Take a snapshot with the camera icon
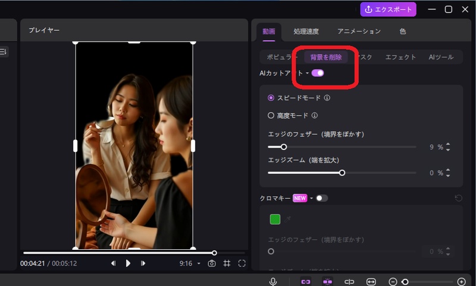The width and height of the screenshot is (476, 286). tap(212, 263)
